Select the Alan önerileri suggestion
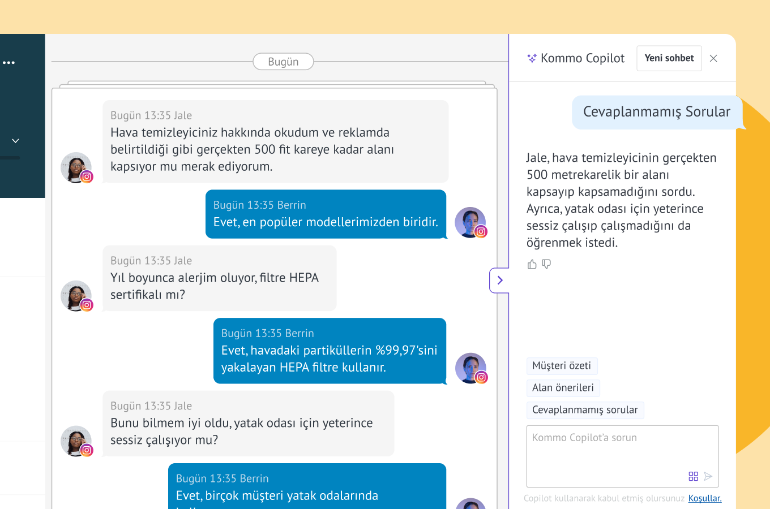The image size is (770, 509). (563, 388)
